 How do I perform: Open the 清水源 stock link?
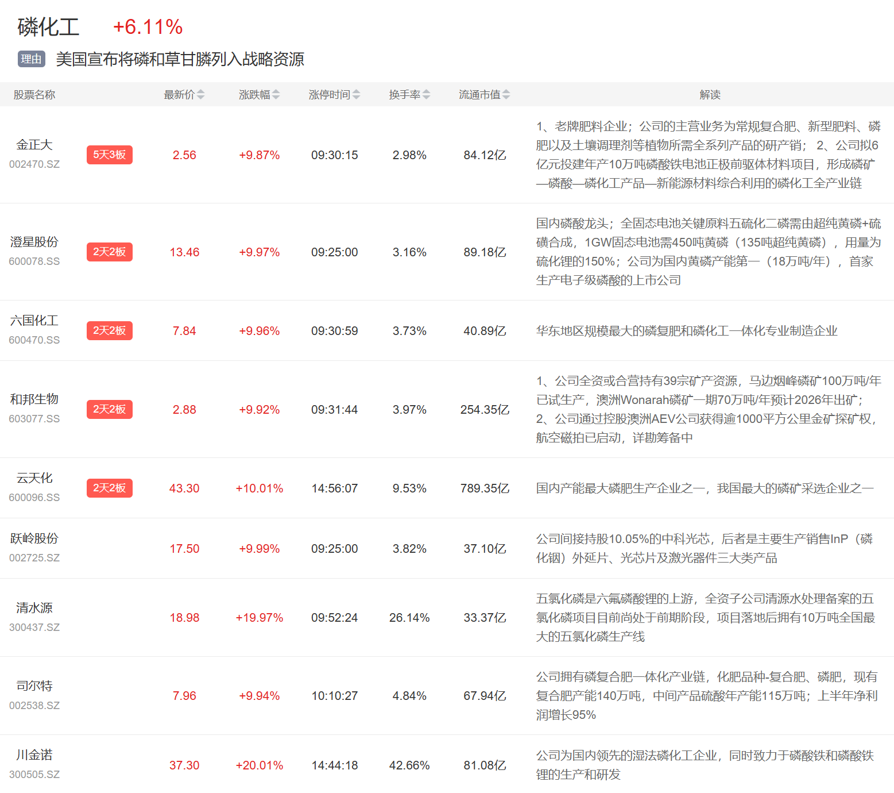tap(34, 608)
